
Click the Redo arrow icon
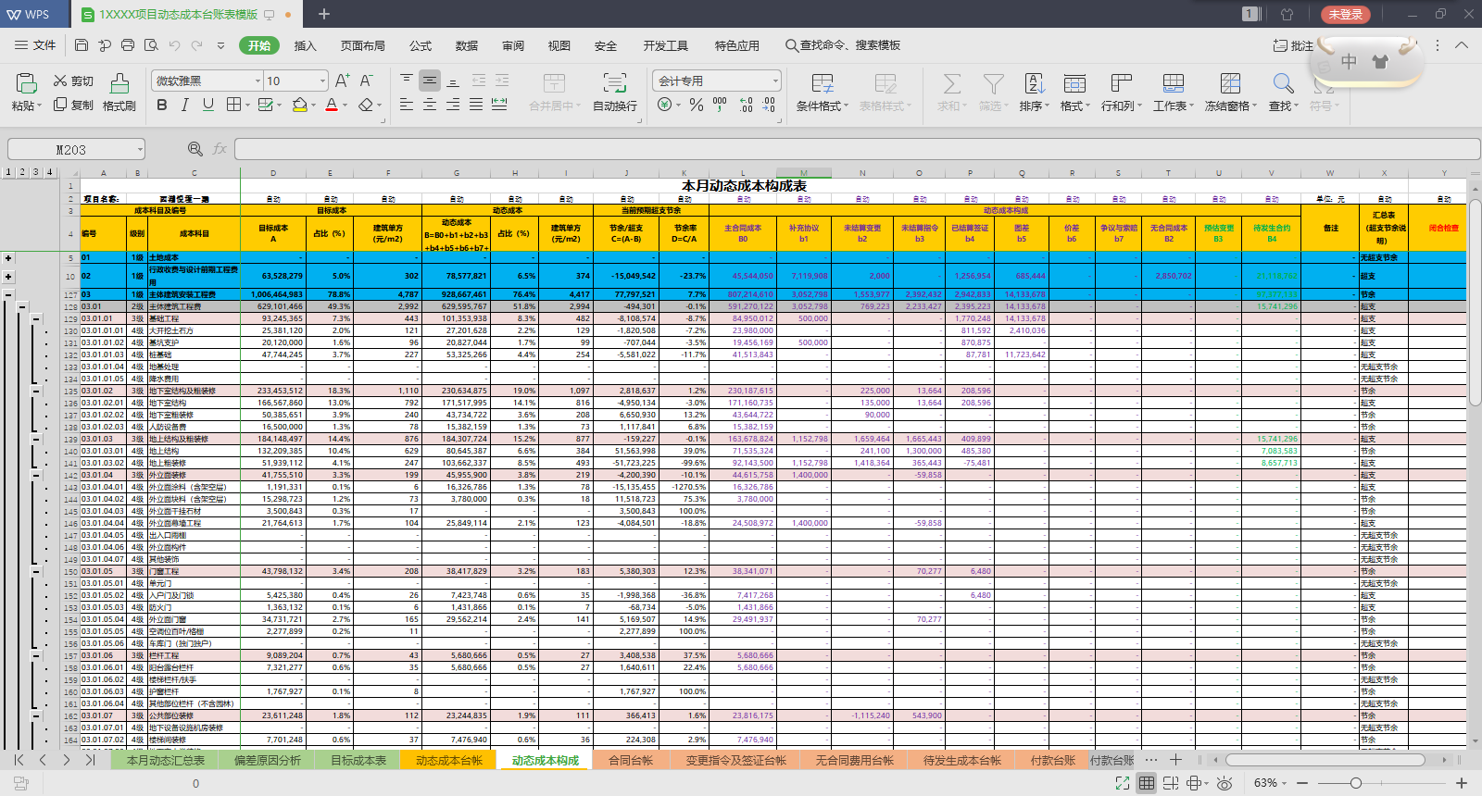pos(197,45)
